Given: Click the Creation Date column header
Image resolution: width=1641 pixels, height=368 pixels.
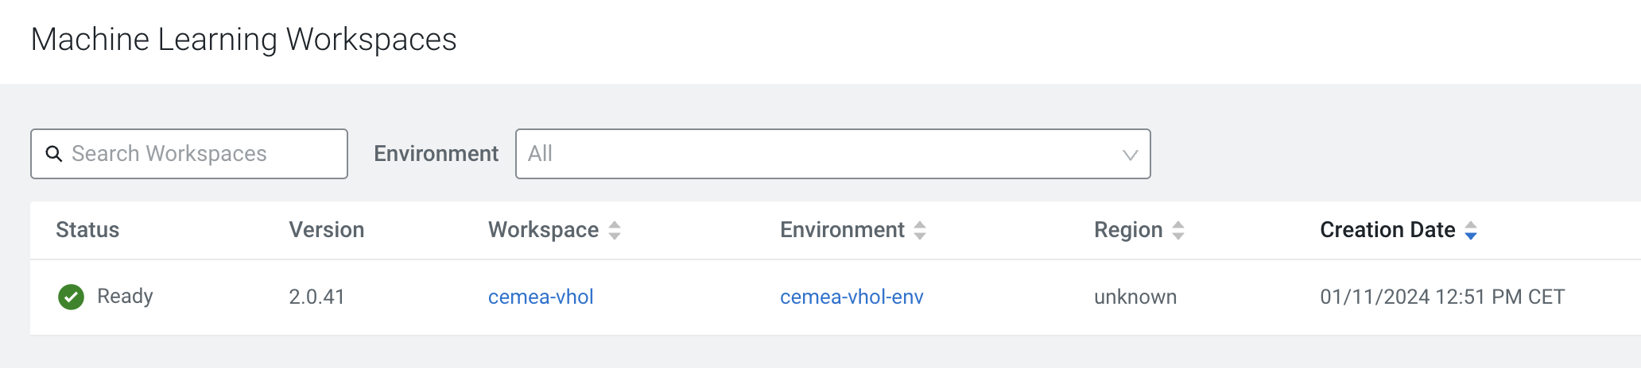Looking at the screenshot, I should click(1387, 230).
